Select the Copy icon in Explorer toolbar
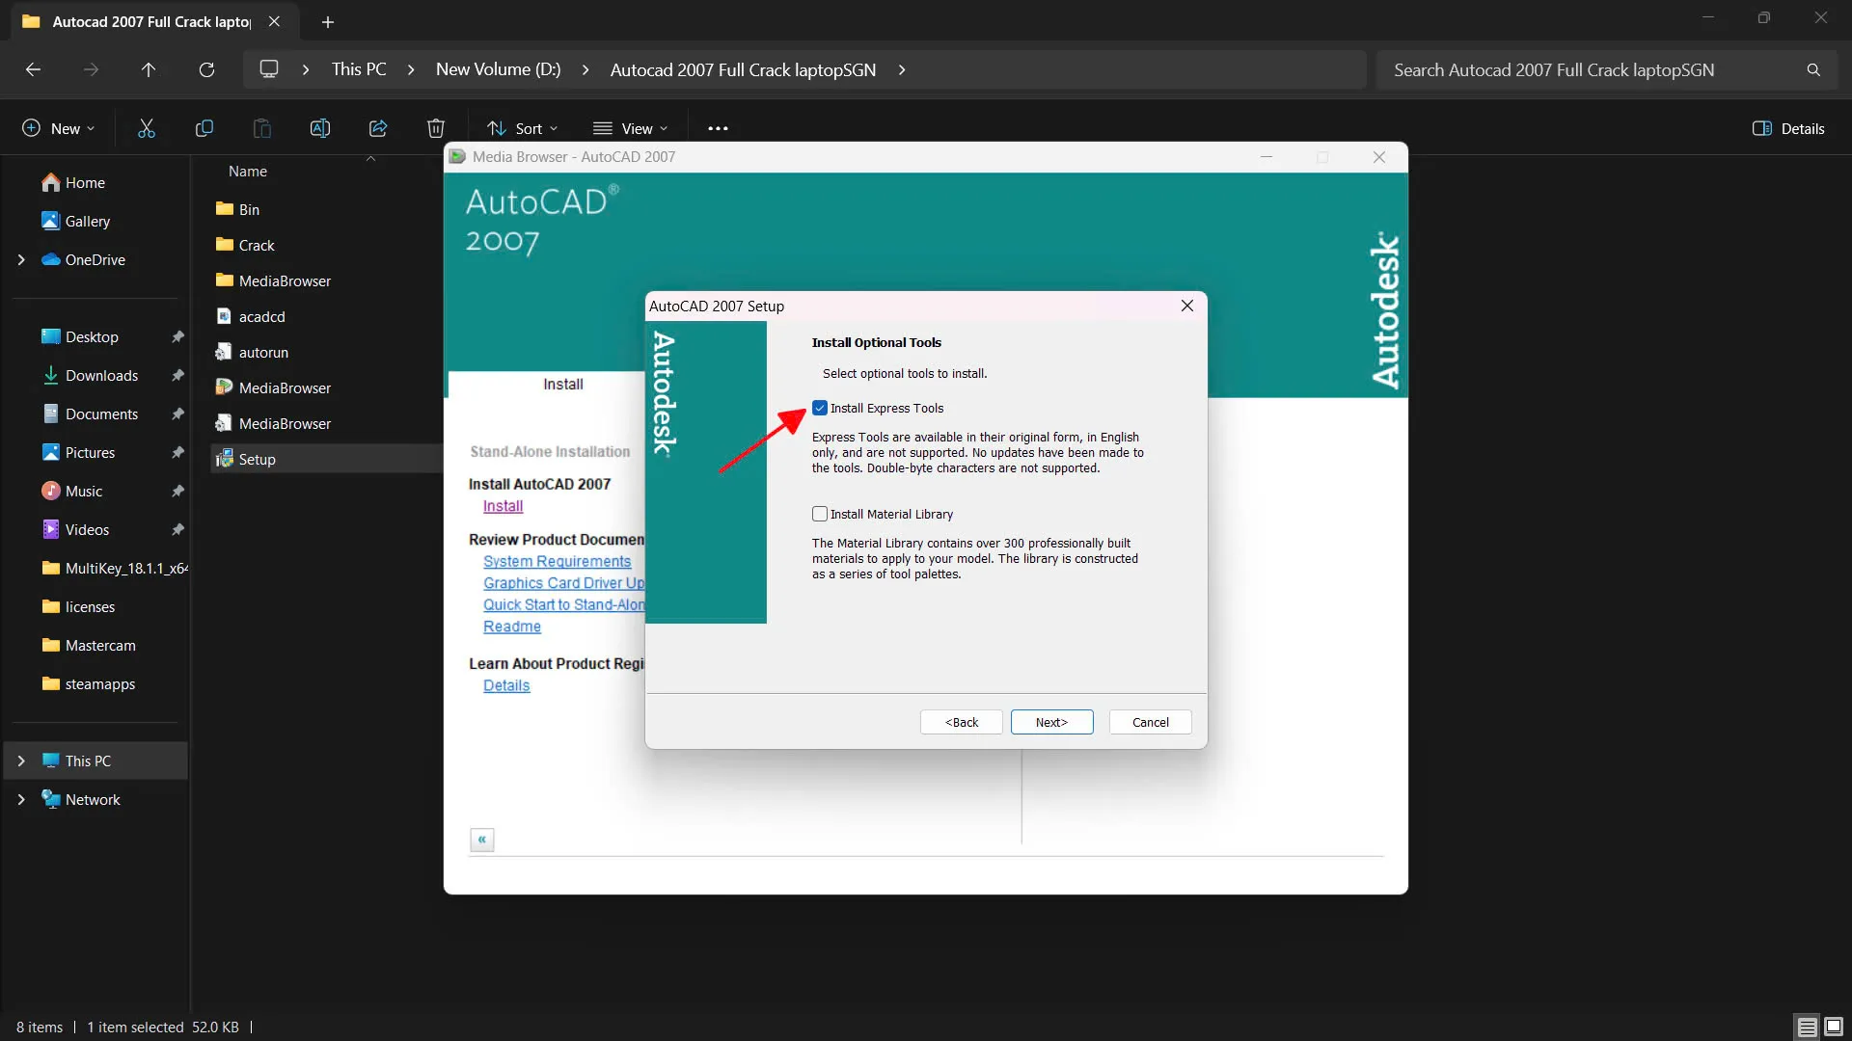The image size is (1852, 1041). click(204, 127)
